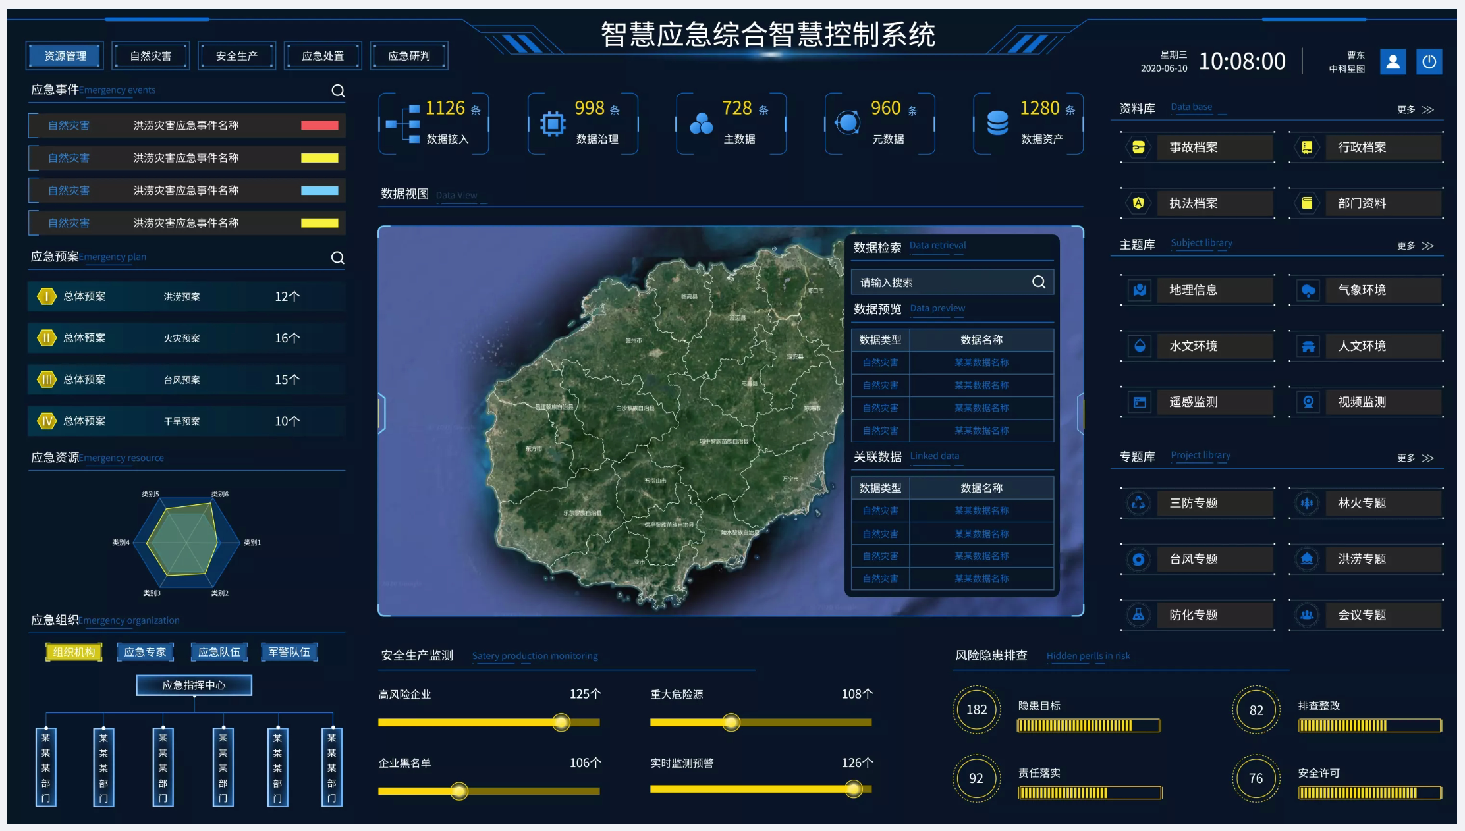The width and height of the screenshot is (1465, 831).
Task: Click the 视频监测 camera icon
Action: (1308, 402)
